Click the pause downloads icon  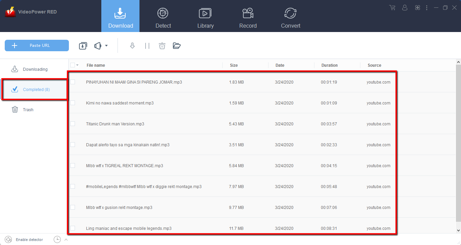147,46
